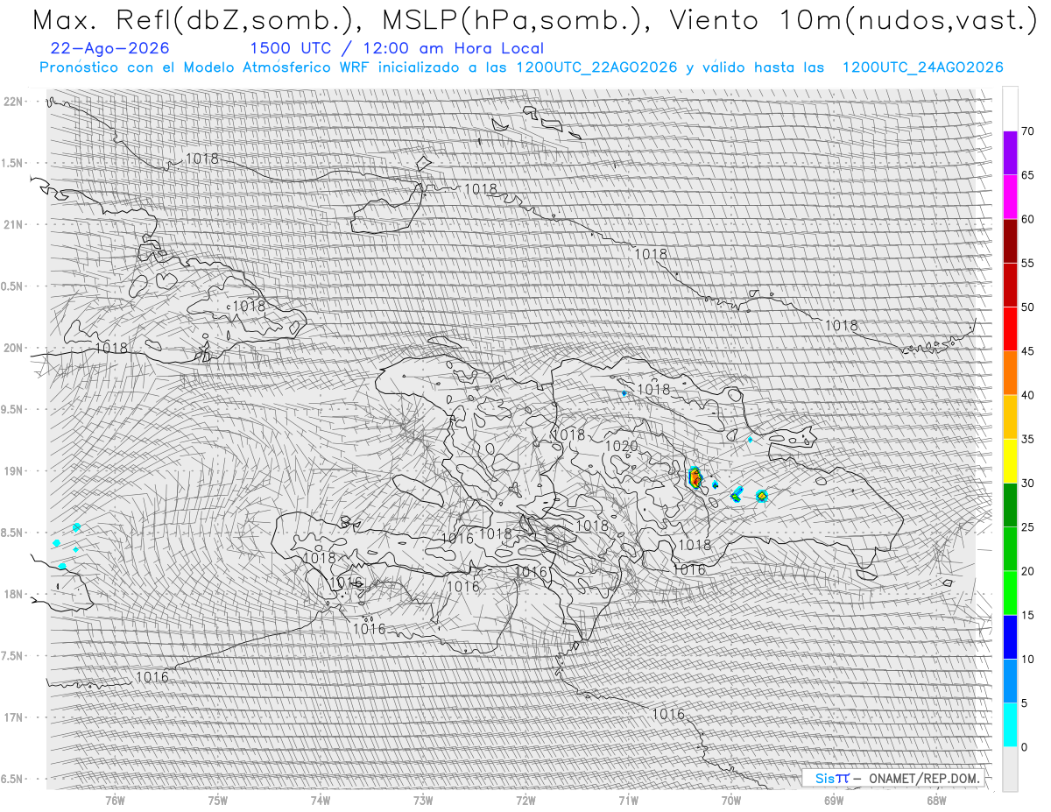Click the valid-until time '1200UTC_24AGO2026'

922,67
